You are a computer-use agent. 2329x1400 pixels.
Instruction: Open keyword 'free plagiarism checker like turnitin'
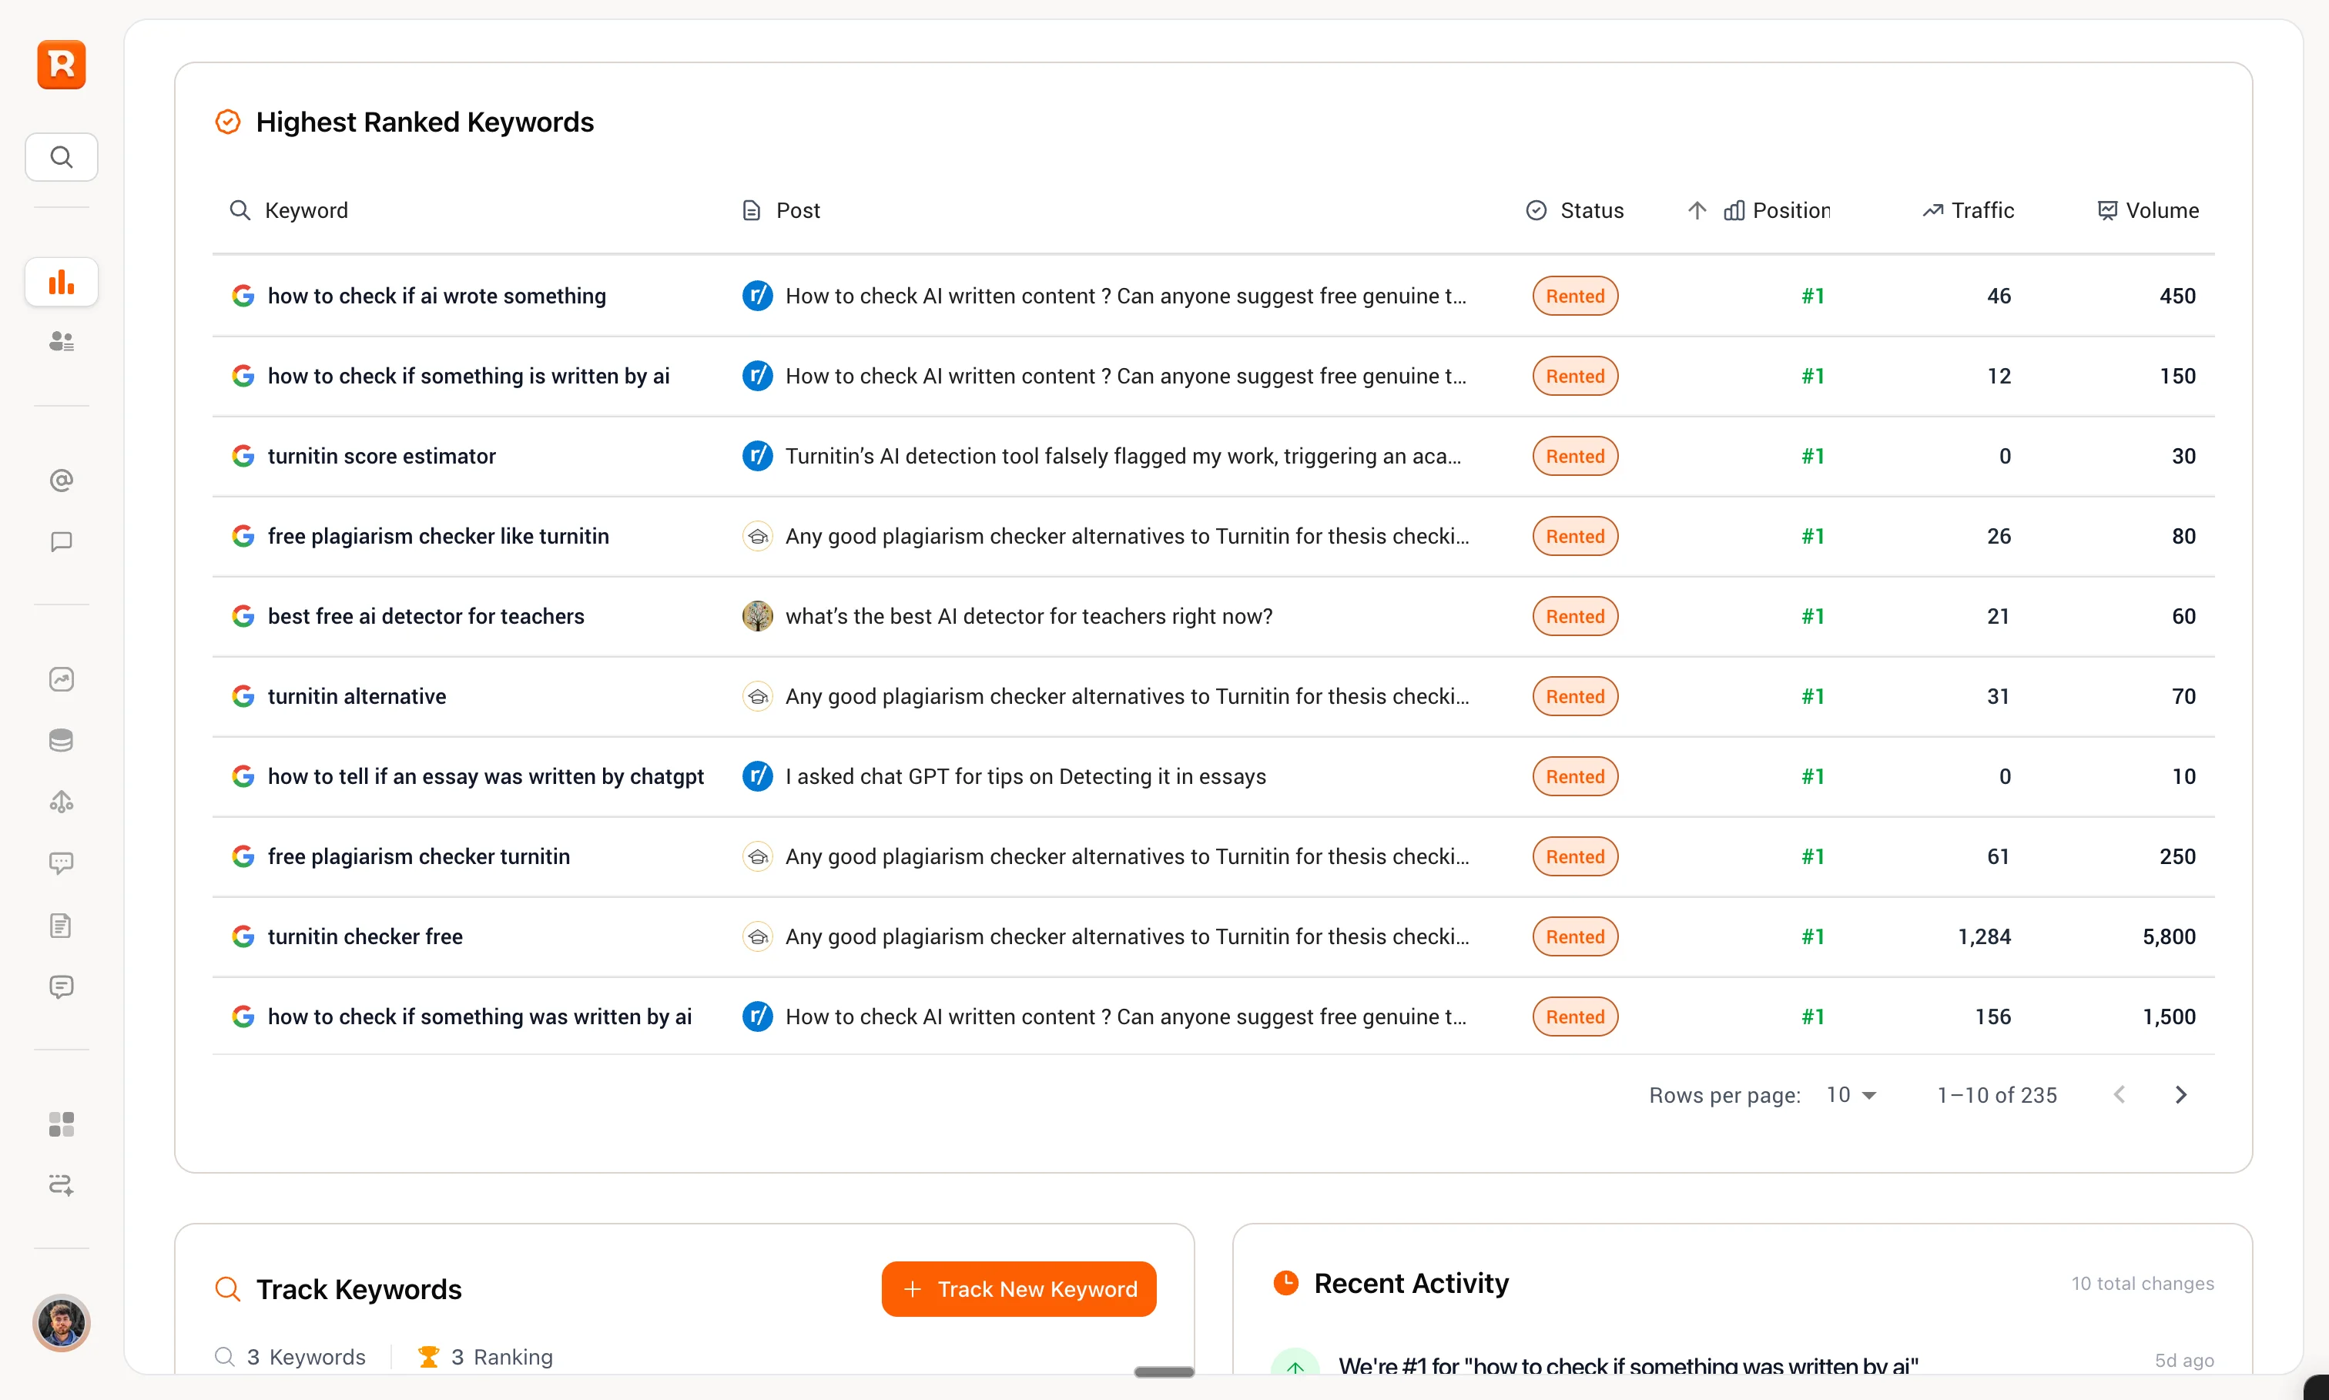click(437, 537)
